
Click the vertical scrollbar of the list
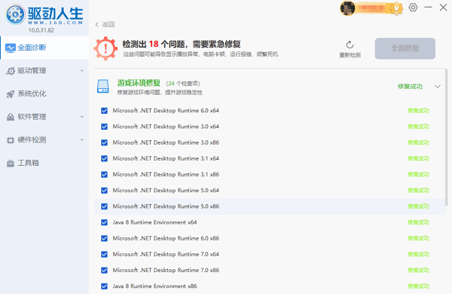tap(446, 137)
